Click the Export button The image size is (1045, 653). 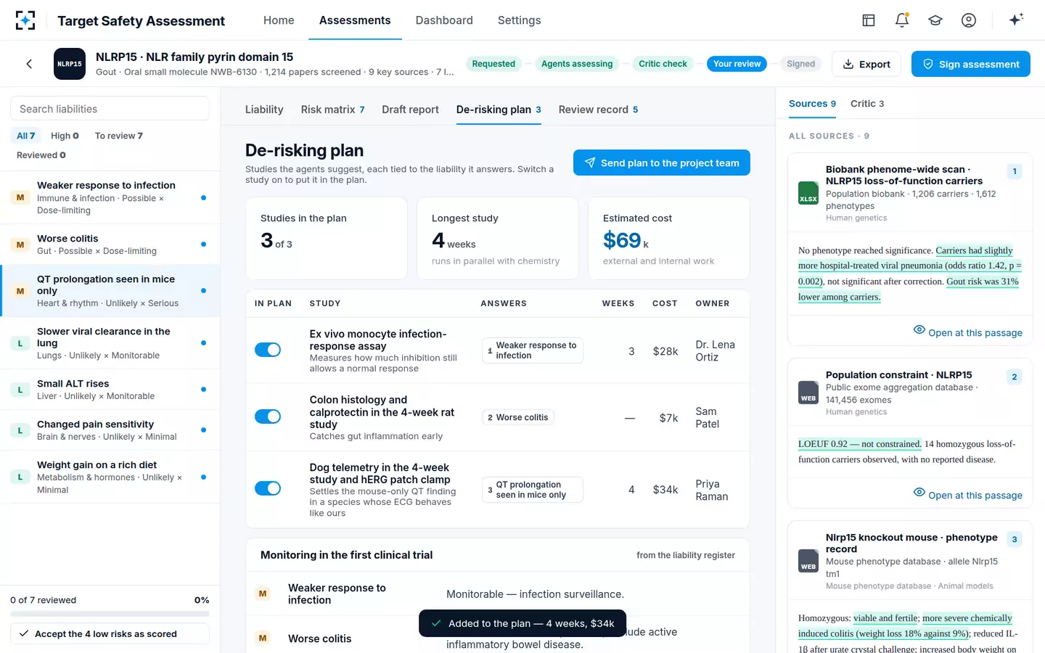tap(866, 64)
